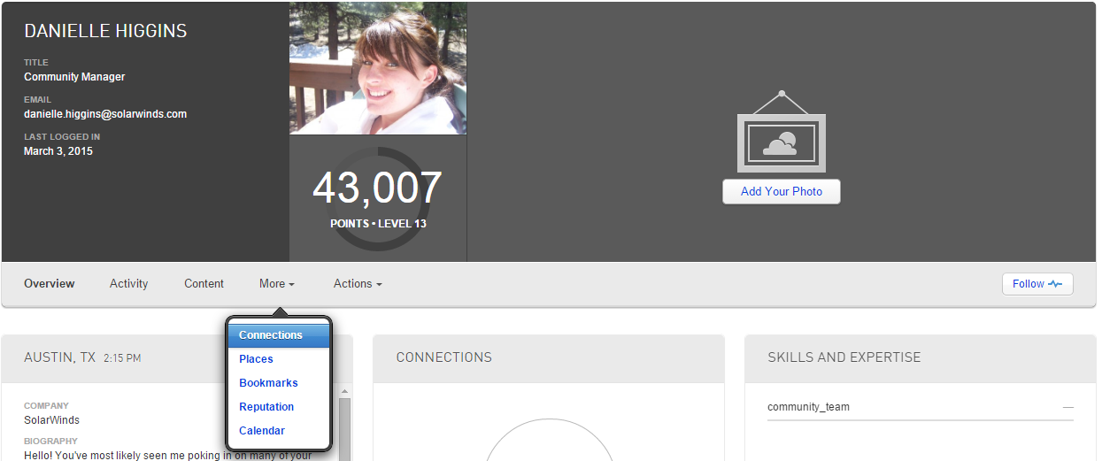Open the Overview tab
Image resolution: width=1102 pixels, height=461 pixels.
pyautogui.click(x=50, y=284)
